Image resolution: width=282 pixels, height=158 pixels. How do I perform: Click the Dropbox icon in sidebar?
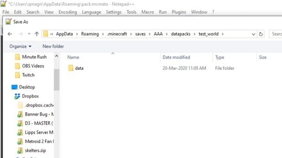tap(17, 96)
